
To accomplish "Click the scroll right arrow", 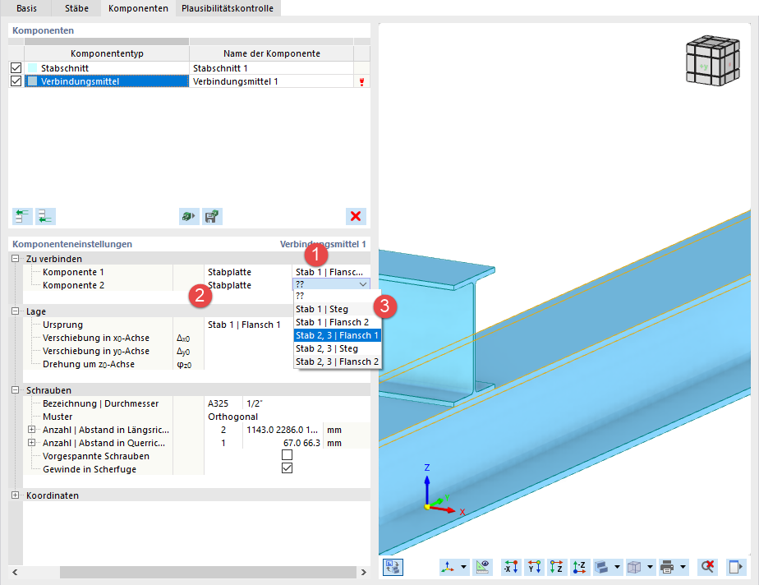I will (x=364, y=572).
